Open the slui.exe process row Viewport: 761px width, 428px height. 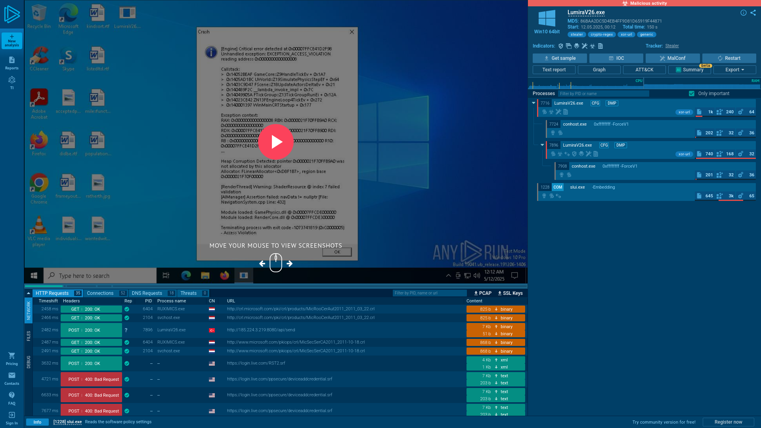tap(647, 192)
